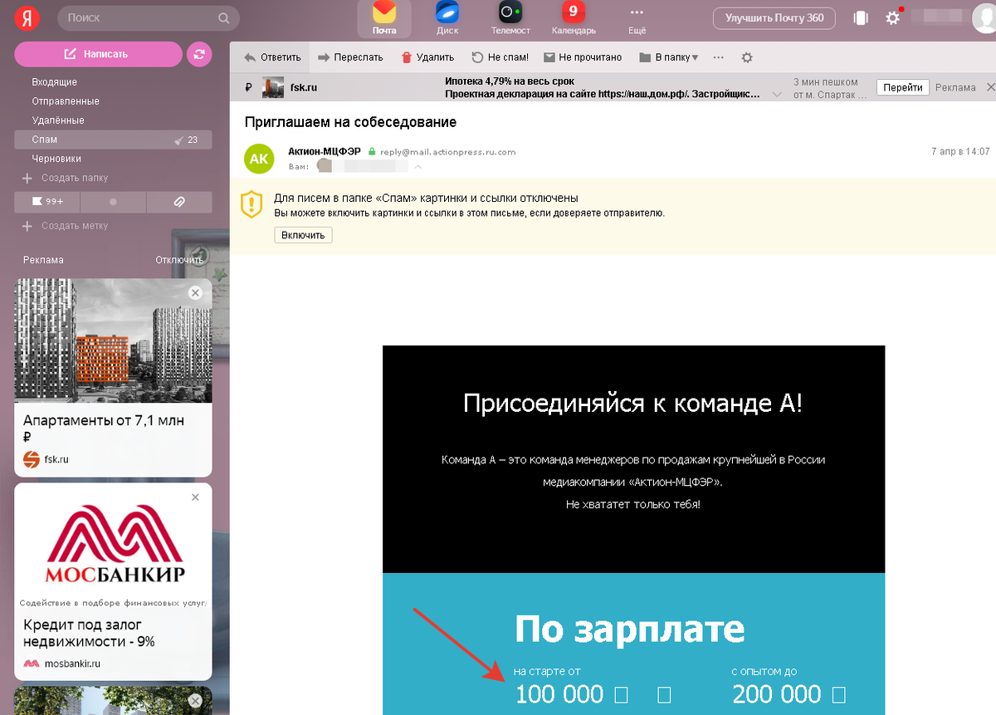This screenshot has height=715, width=996.
Task: Click Отключить ads link in sidebar
Action: click(x=179, y=260)
